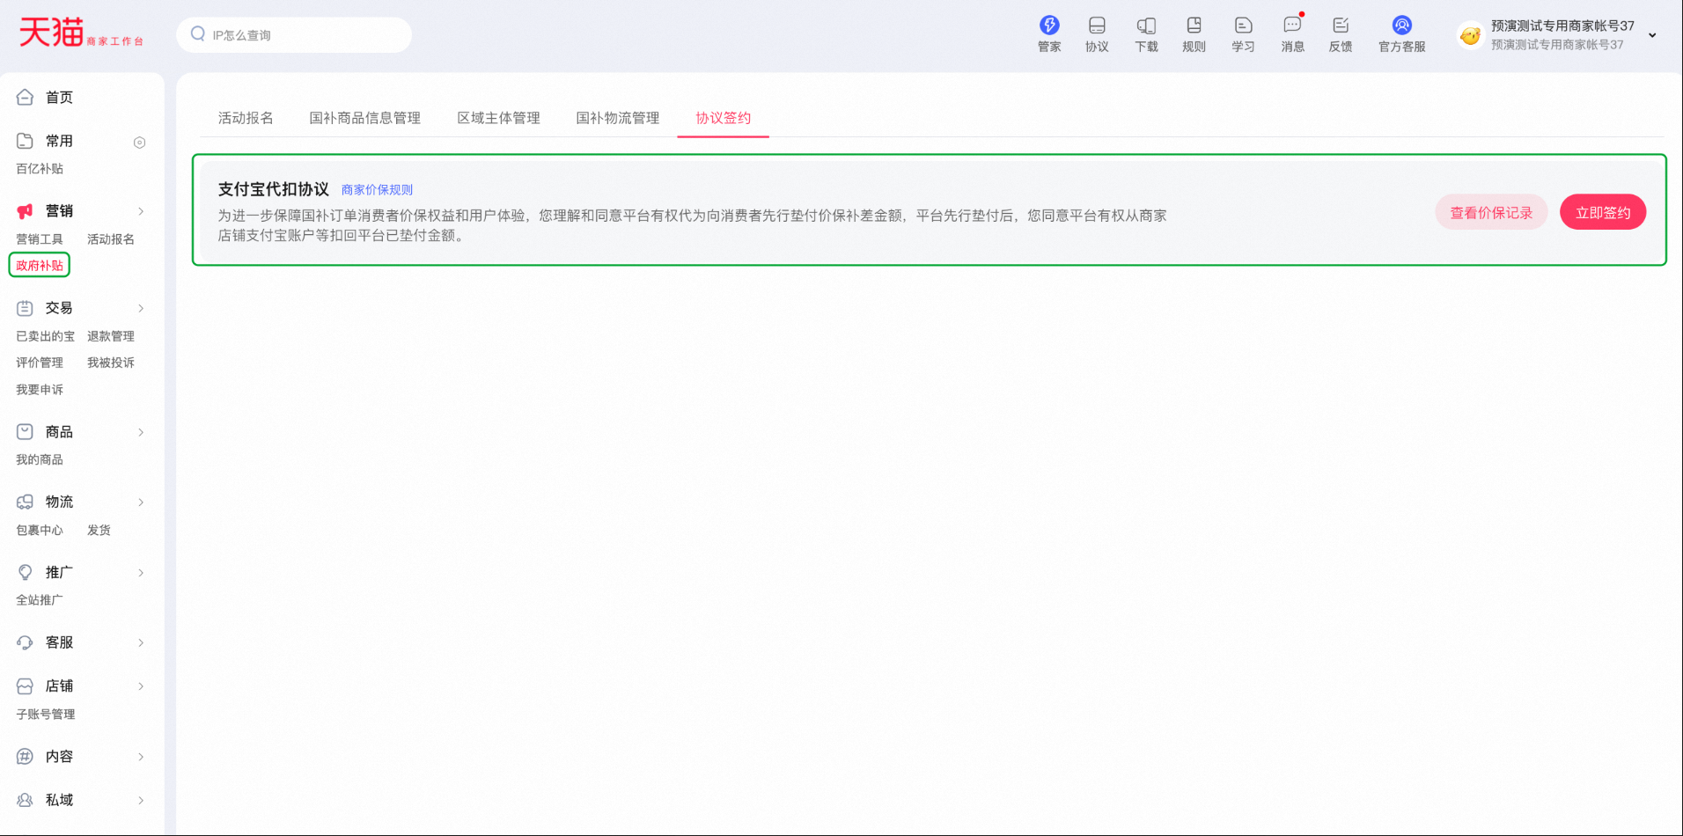Image resolution: width=1683 pixels, height=836 pixels.
Task: Open the merchant account dropdown arrow
Action: (1652, 35)
